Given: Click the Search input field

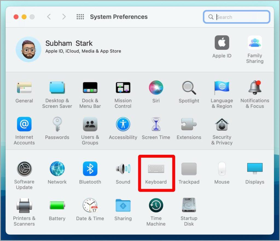Looking at the screenshot, I should click(x=237, y=17).
